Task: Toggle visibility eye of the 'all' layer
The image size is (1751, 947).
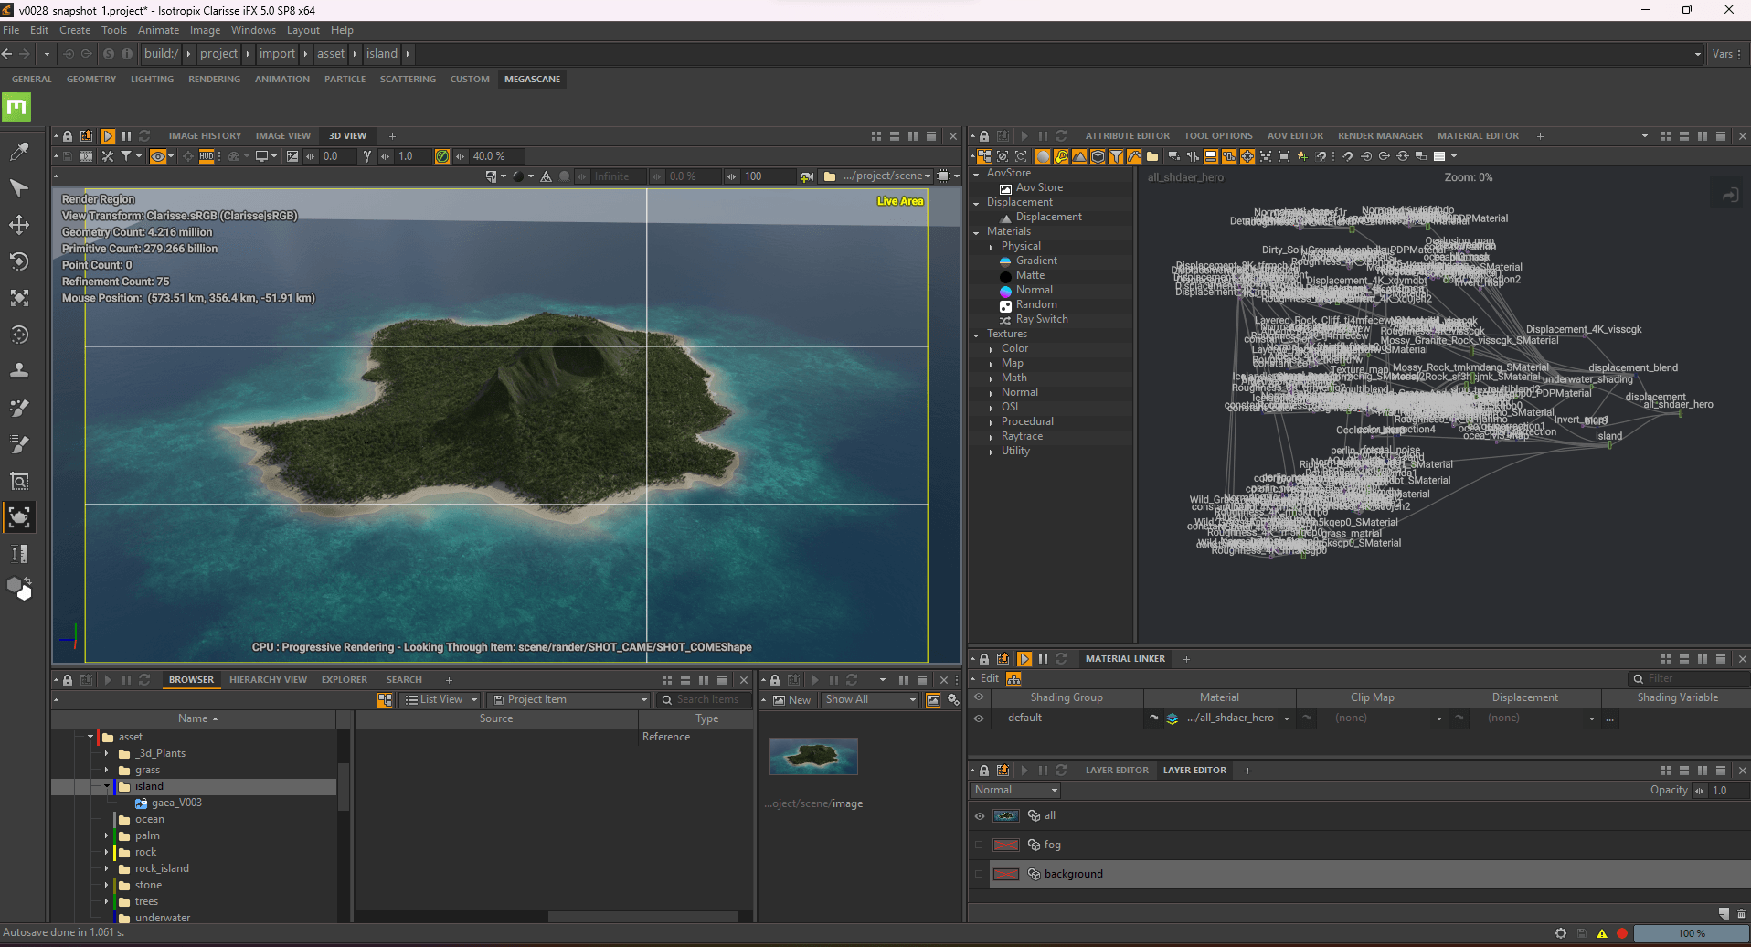Action: (980, 816)
